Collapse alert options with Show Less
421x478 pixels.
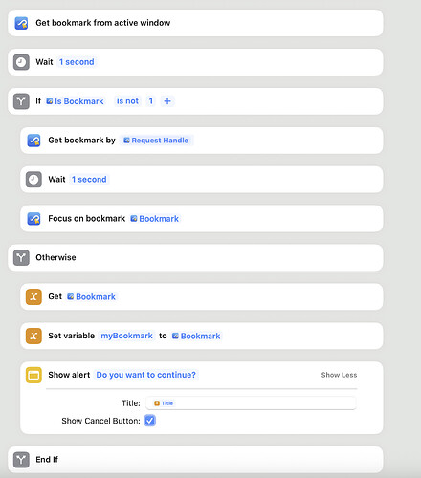pos(339,375)
